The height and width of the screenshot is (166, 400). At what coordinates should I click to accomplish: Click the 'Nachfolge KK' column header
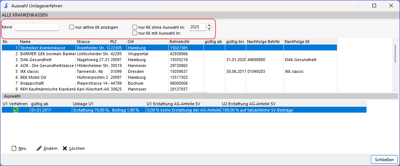310,42
